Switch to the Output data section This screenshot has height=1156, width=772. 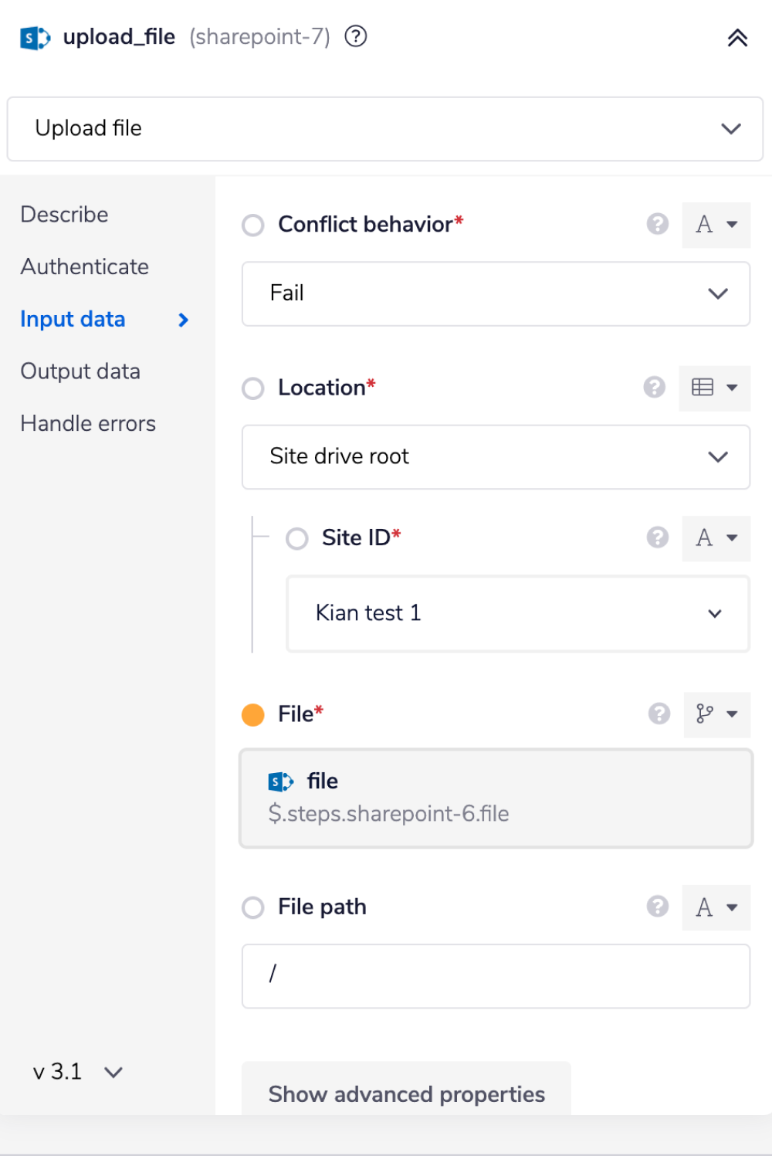[x=80, y=371]
